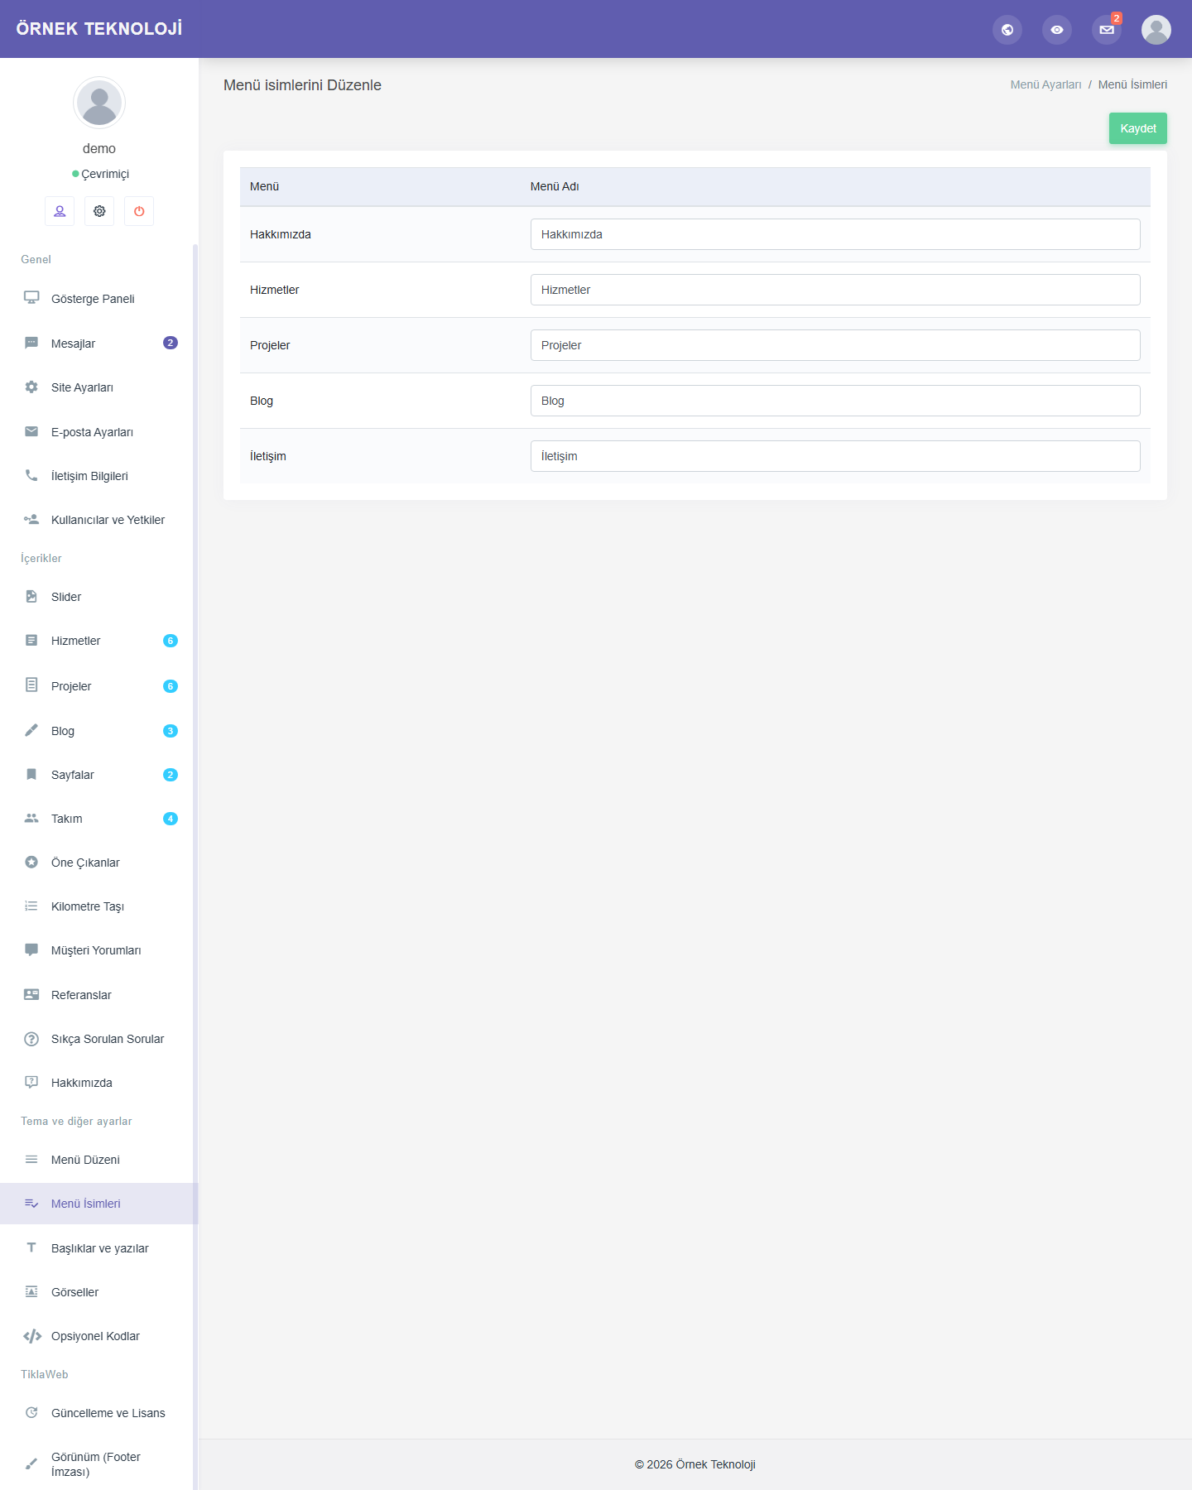The image size is (1192, 1490).
Task: Focus the Hizmetler menu name field
Action: coord(835,290)
